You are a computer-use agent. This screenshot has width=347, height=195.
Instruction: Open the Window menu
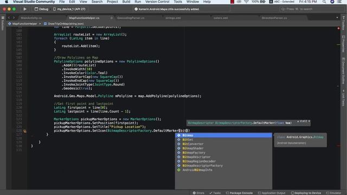click(192, 2)
